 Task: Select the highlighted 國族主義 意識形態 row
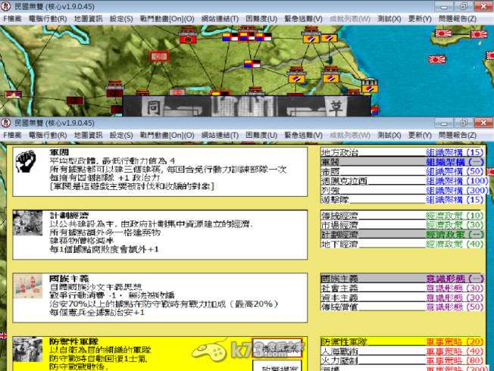pos(402,279)
